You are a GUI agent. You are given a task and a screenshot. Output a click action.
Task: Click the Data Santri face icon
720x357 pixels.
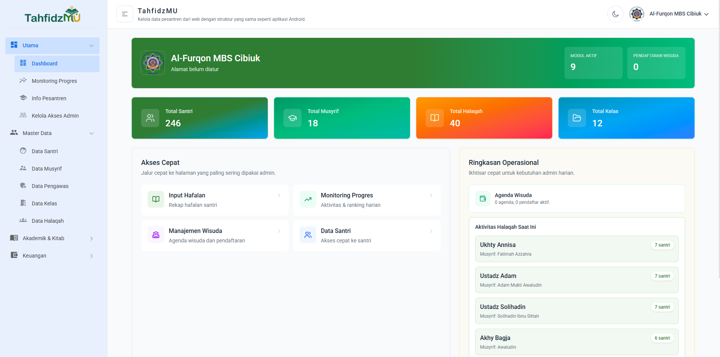[x=23, y=151]
